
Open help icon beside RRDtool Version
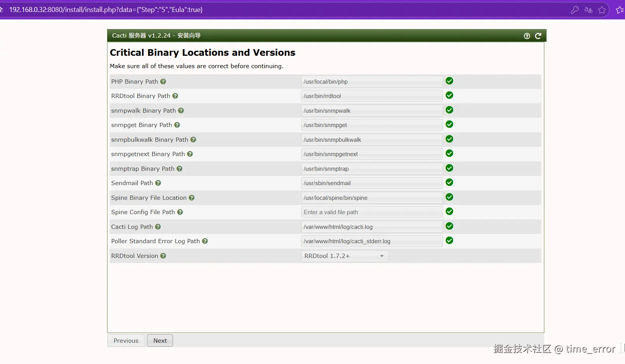[x=163, y=256]
